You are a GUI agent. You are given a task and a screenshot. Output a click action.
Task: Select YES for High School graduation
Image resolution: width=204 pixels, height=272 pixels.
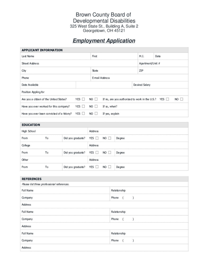point(97,138)
